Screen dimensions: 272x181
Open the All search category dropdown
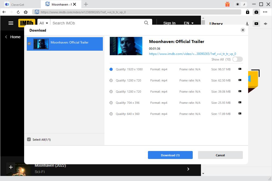(x=44, y=23)
